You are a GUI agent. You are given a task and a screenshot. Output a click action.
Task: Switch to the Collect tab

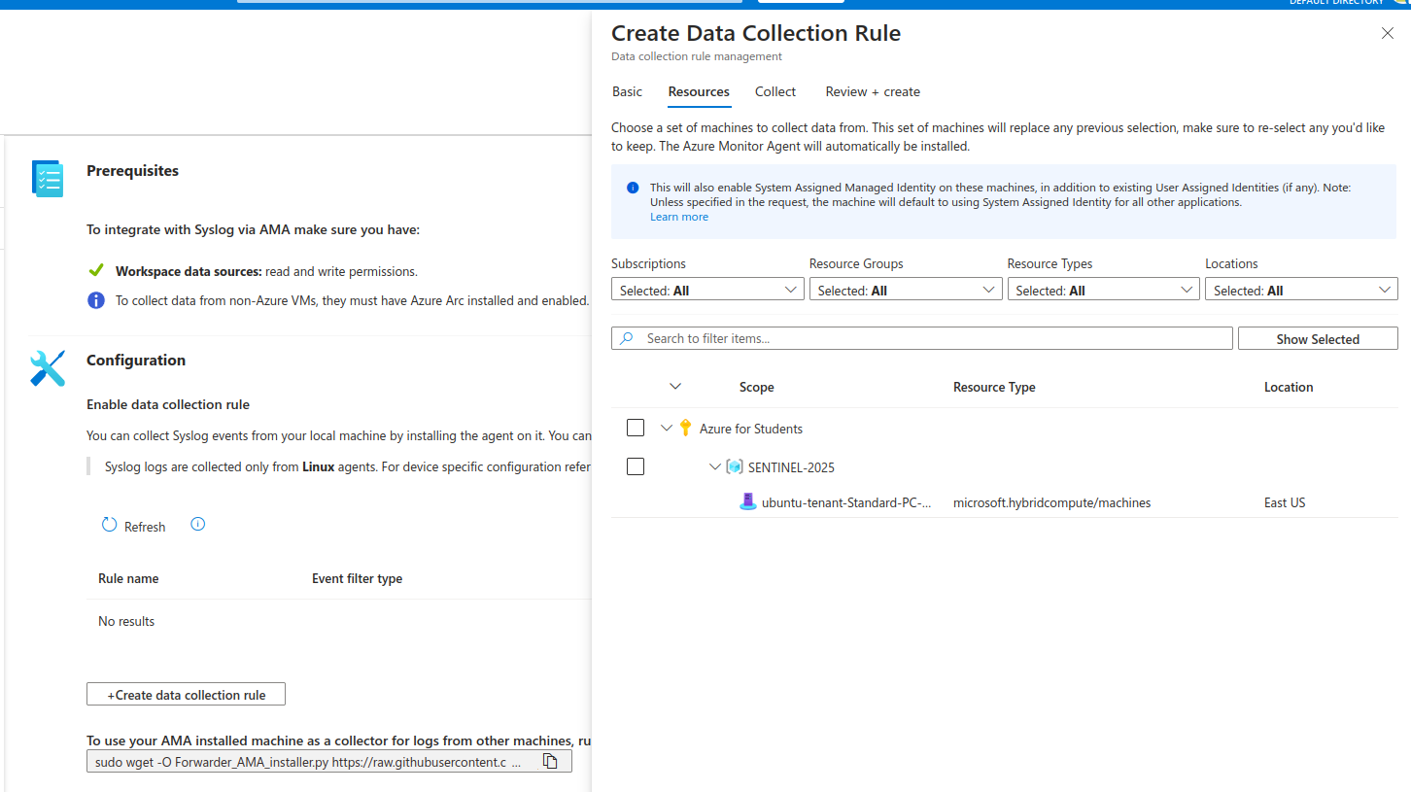(775, 91)
